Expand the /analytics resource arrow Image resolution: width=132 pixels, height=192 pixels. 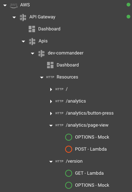tap(51, 101)
